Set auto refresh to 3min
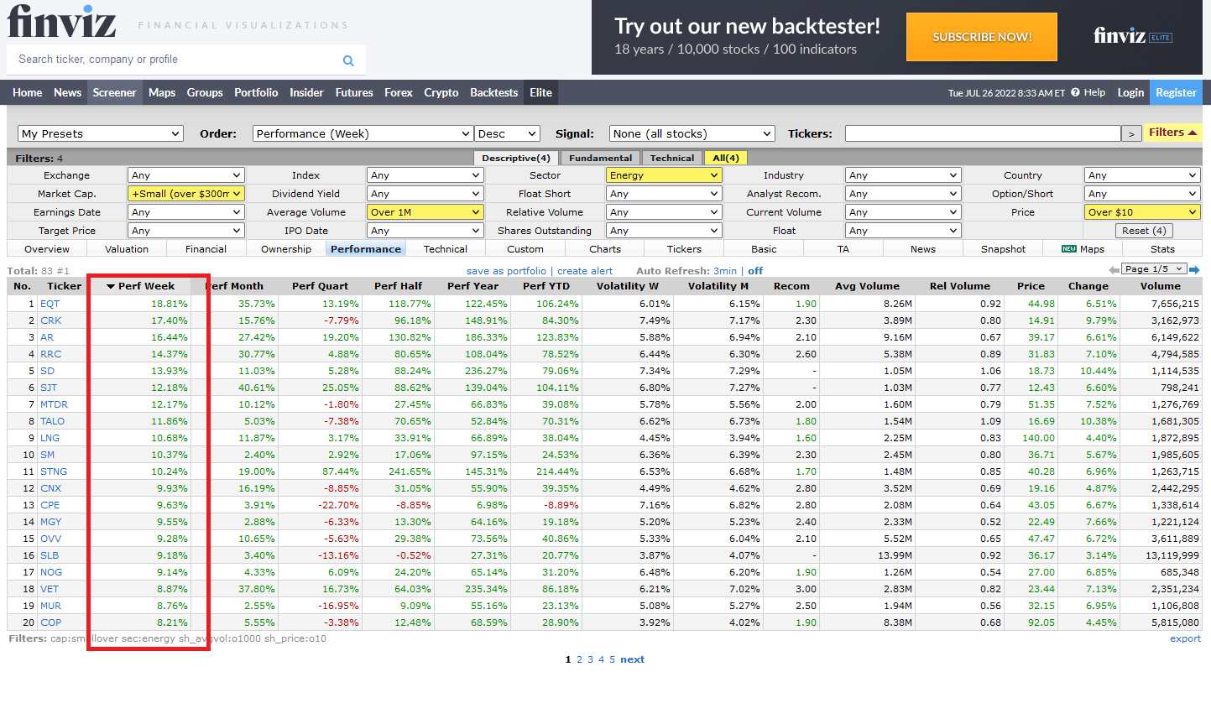This screenshot has height=724, width=1211. (x=725, y=271)
